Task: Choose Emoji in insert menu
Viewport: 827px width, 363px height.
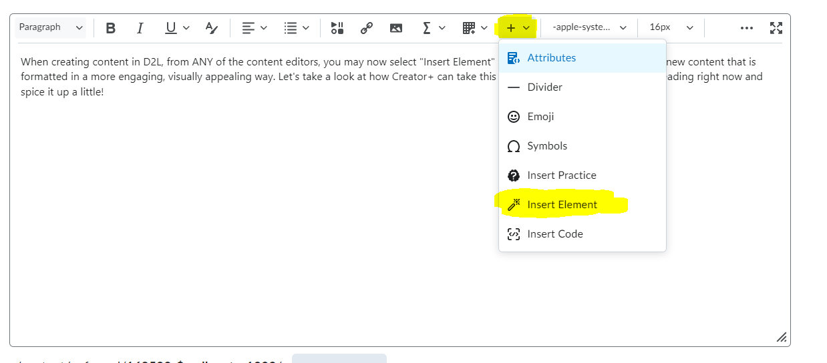Action: 583,117
